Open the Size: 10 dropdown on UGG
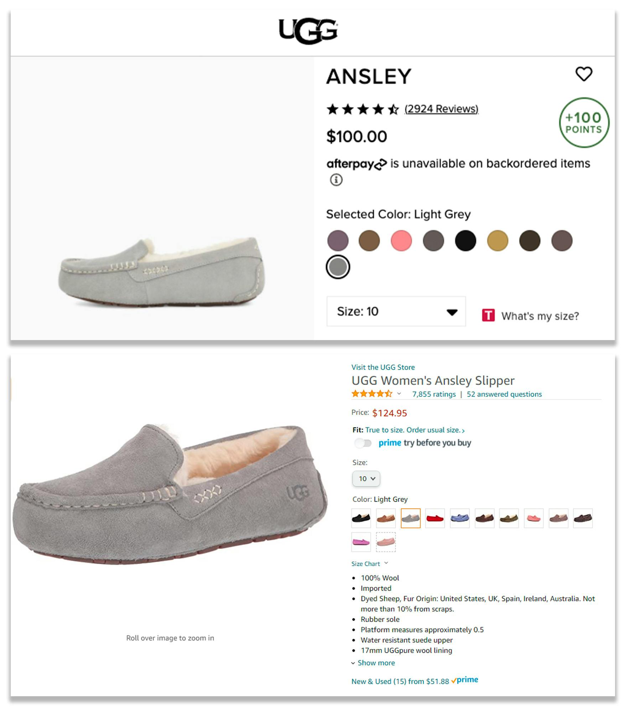This screenshot has height=713, width=624. click(x=396, y=311)
